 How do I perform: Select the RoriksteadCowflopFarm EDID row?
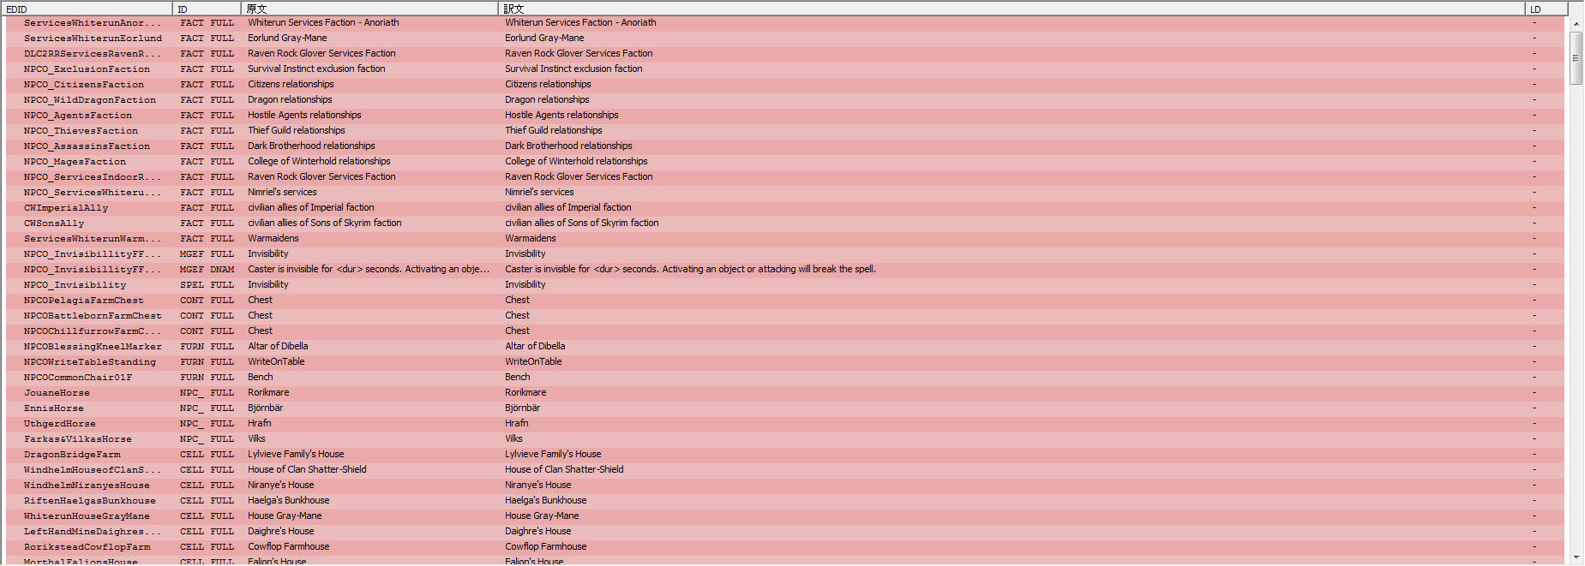tap(785, 547)
